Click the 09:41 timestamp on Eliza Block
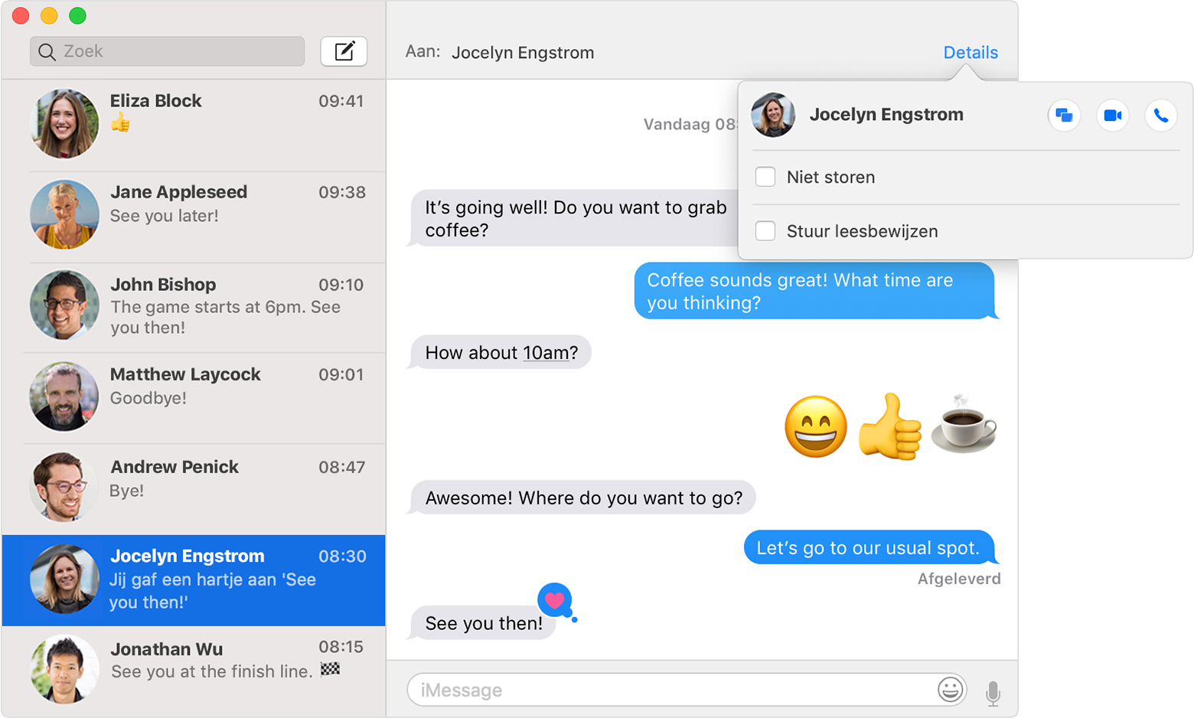This screenshot has height=718, width=1194. [x=341, y=101]
